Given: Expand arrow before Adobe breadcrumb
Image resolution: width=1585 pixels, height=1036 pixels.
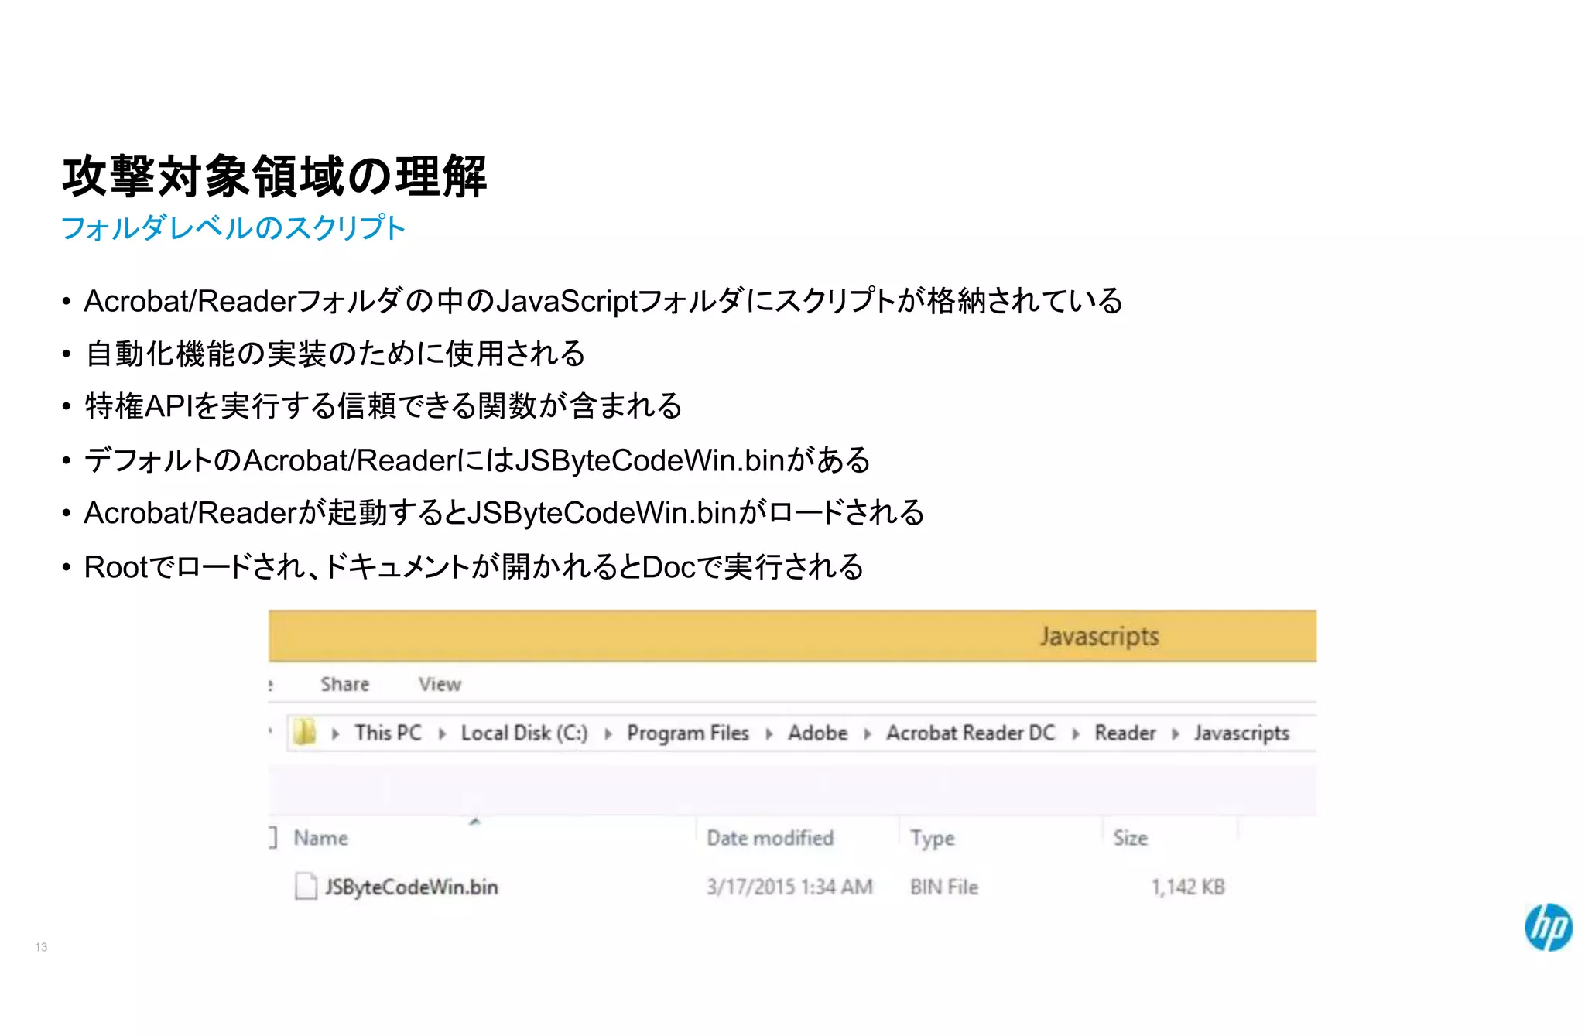Looking at the screenshot, I should click(769, 733).
